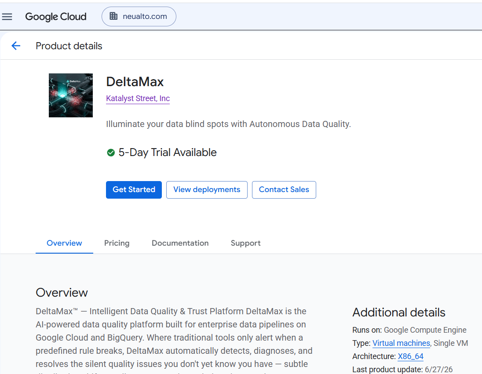482x374 pixels.
Task: Click the green trial checkmark icon
Action: coord(111,153)
